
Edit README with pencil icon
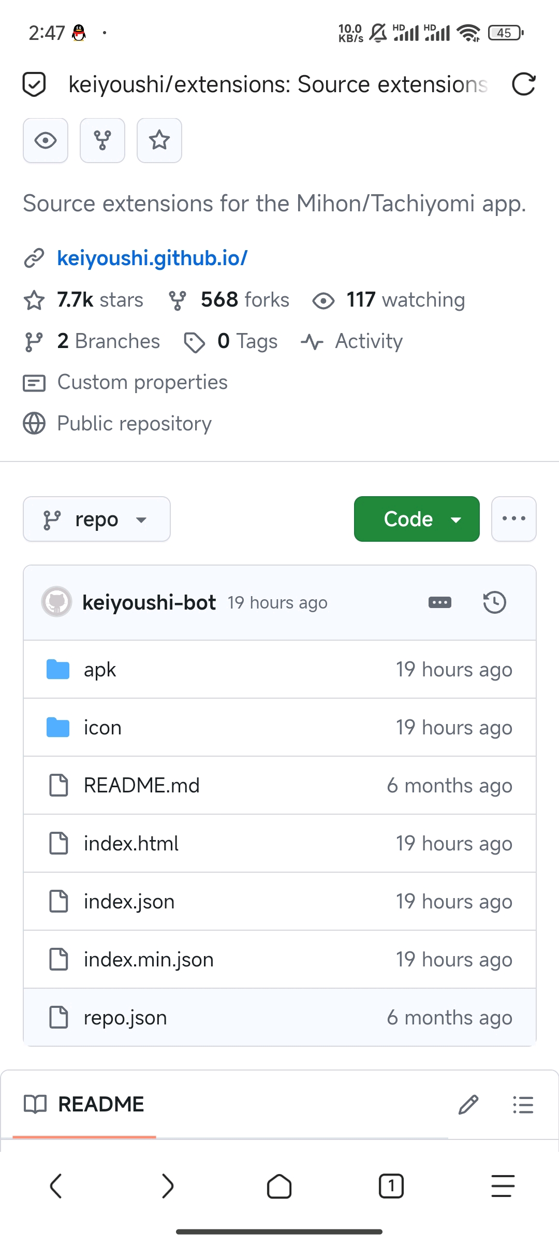(x=468, y=1105)
